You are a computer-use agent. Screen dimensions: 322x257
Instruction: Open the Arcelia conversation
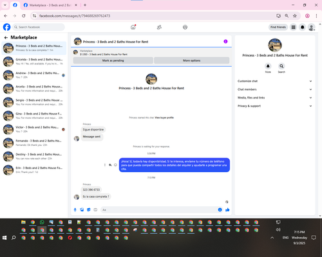[34, 89]
